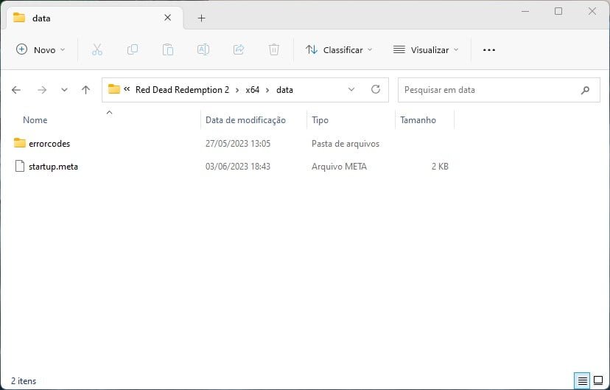Sort by Nome column header
Screen dimensions: 610x390
35,120
